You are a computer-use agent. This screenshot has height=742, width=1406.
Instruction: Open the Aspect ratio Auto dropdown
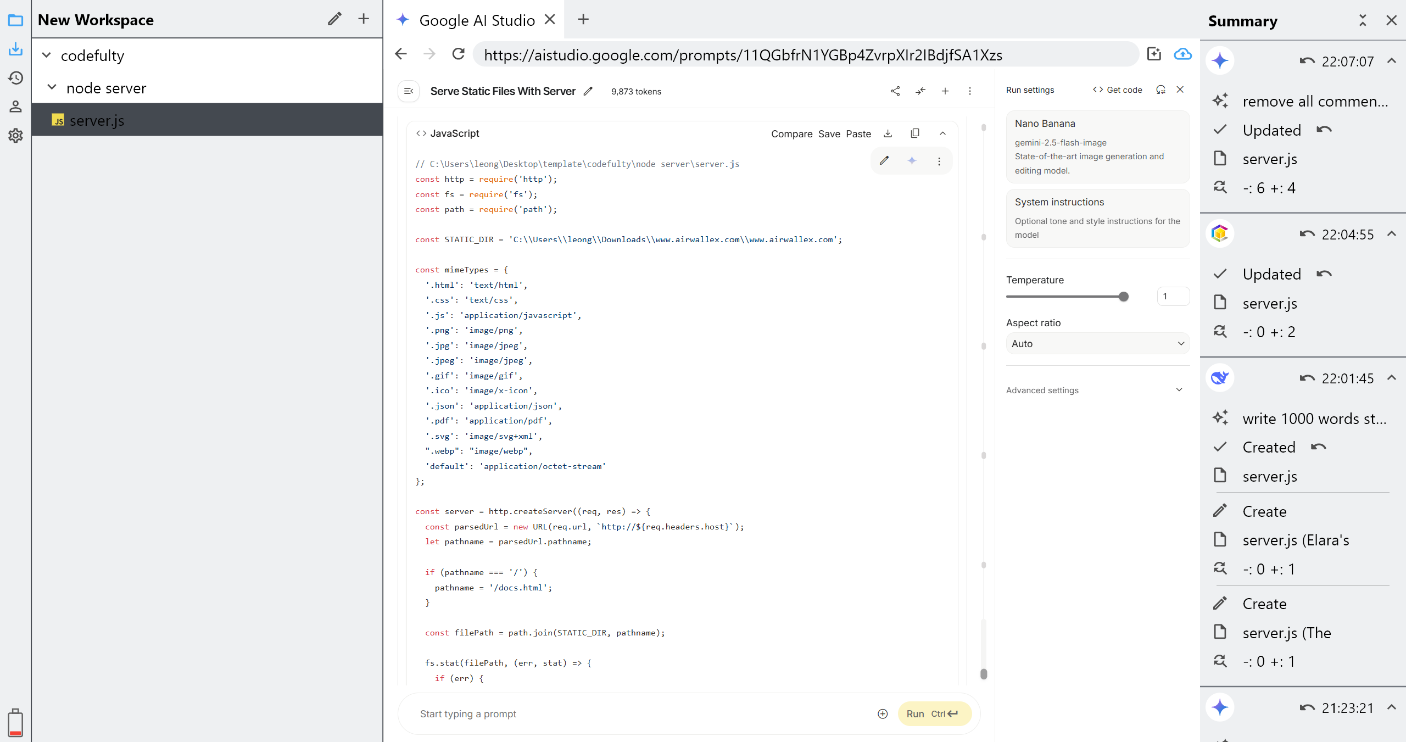click(1097, 343)
